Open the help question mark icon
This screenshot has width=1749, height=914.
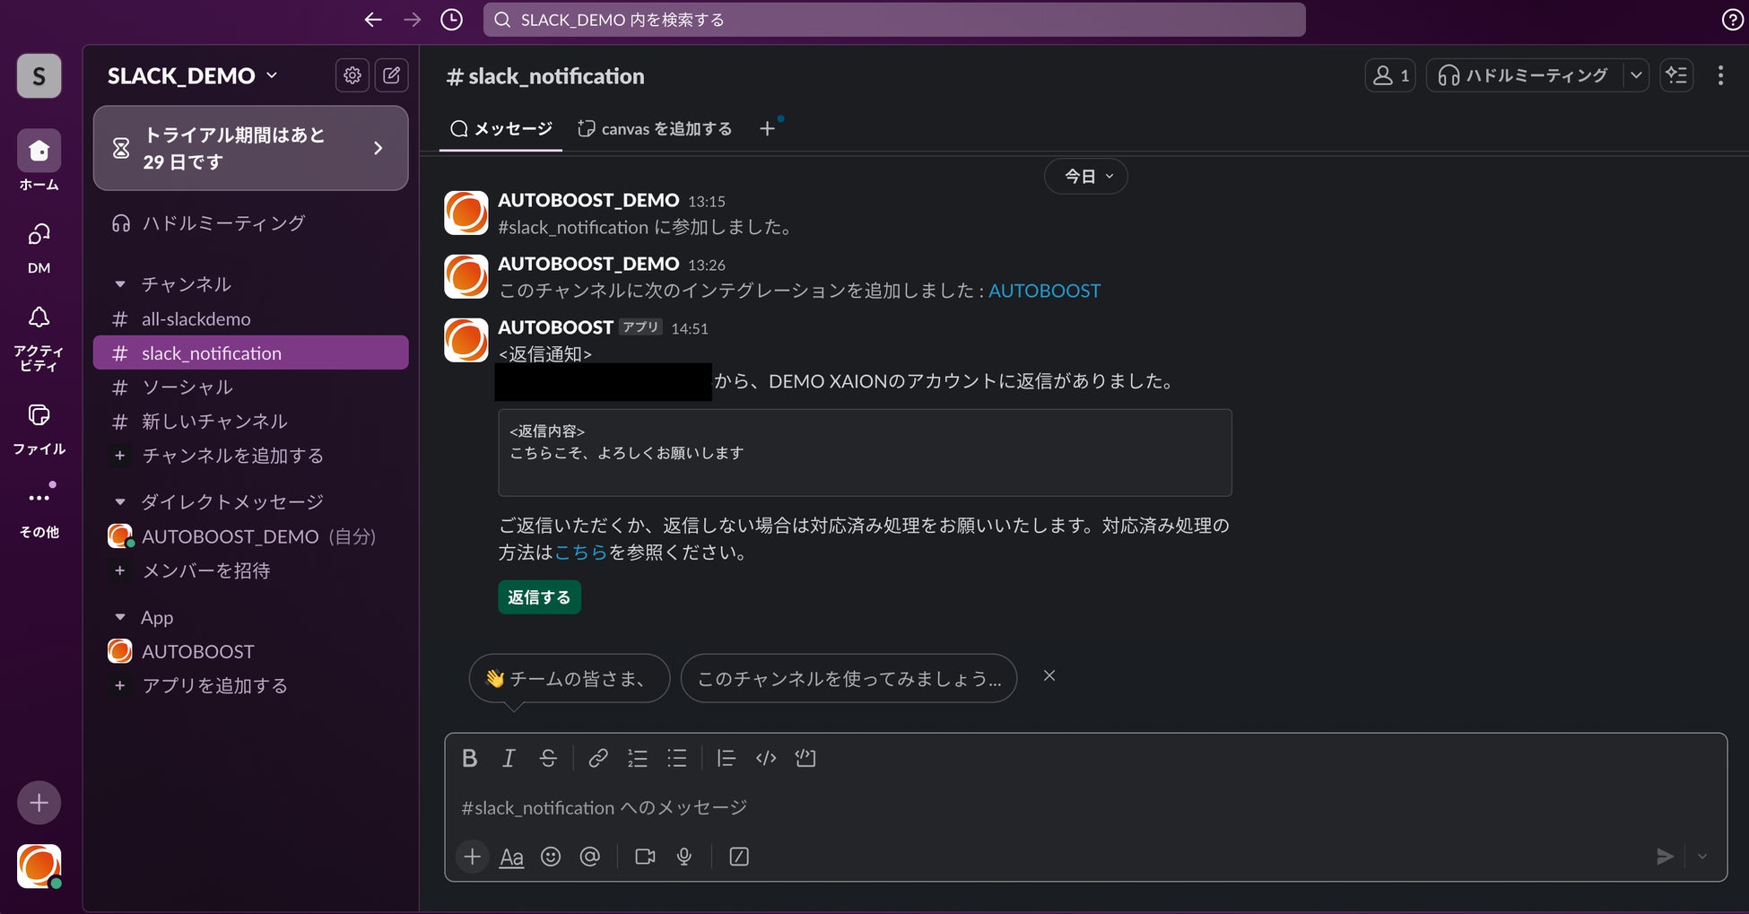(x=1732, y=20)
